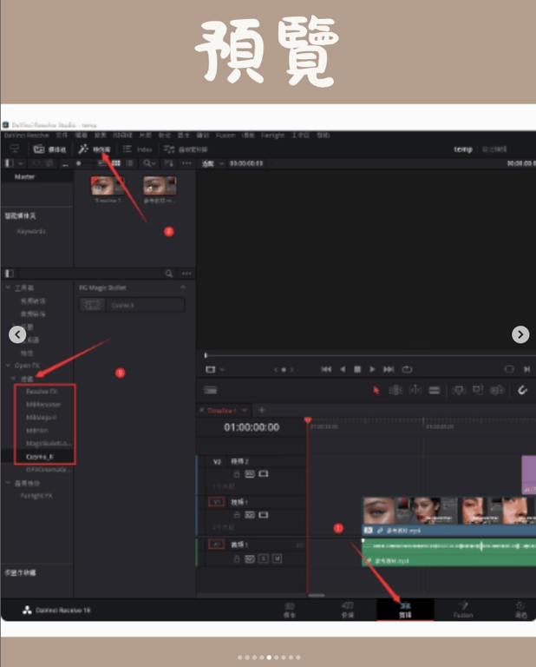Click the Replace Clip edit icon
536x667 pixels.
click(x=497, y=390)
